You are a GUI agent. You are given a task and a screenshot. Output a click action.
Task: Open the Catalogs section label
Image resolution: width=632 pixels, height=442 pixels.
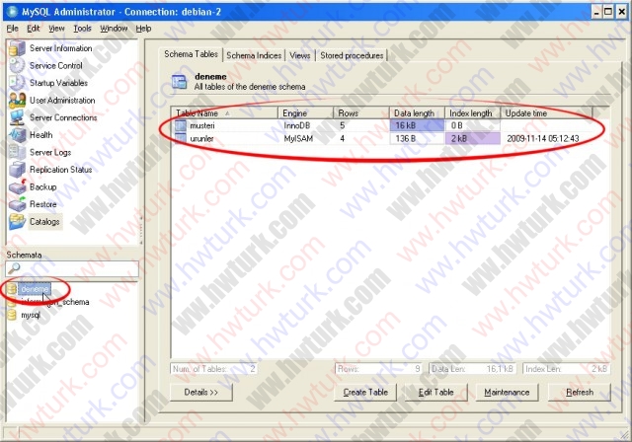pos(44,221)
